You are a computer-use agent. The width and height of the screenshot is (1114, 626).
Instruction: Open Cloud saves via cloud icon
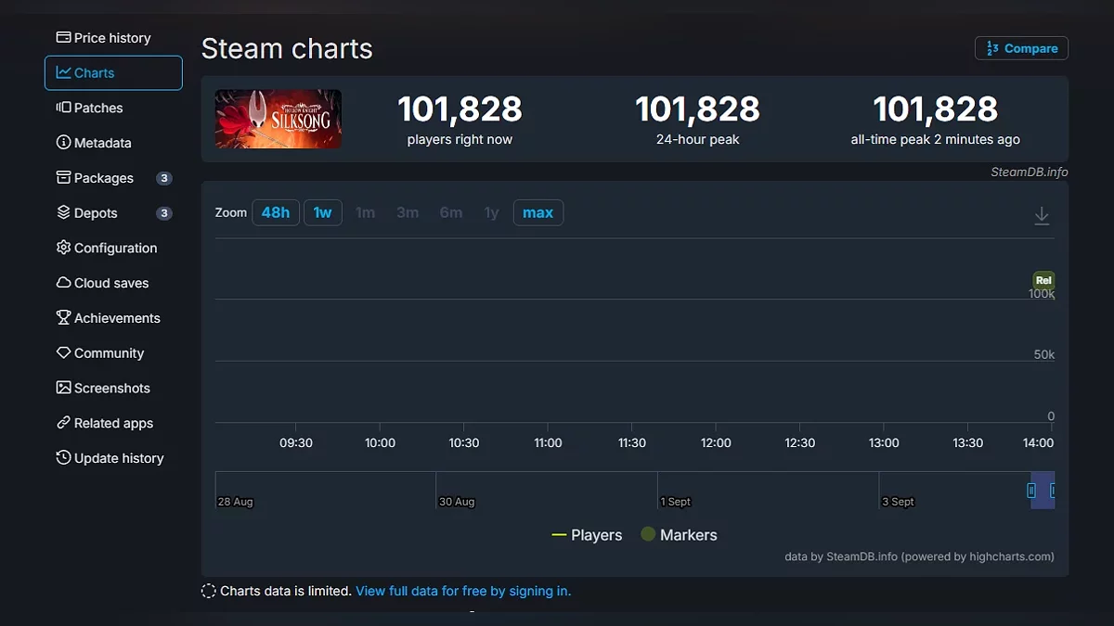63,283
